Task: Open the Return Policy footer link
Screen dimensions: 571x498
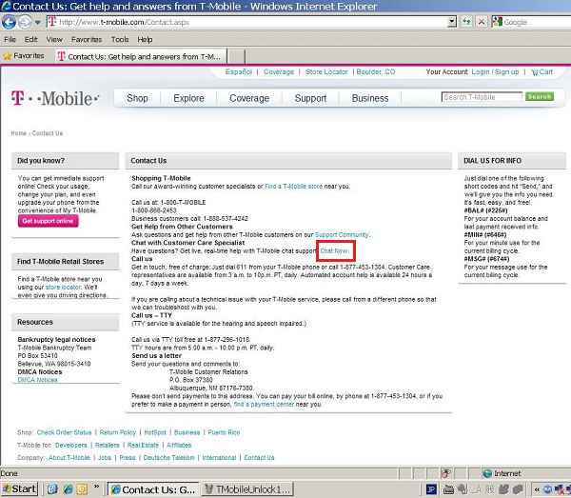Action: tap(118, 432)
